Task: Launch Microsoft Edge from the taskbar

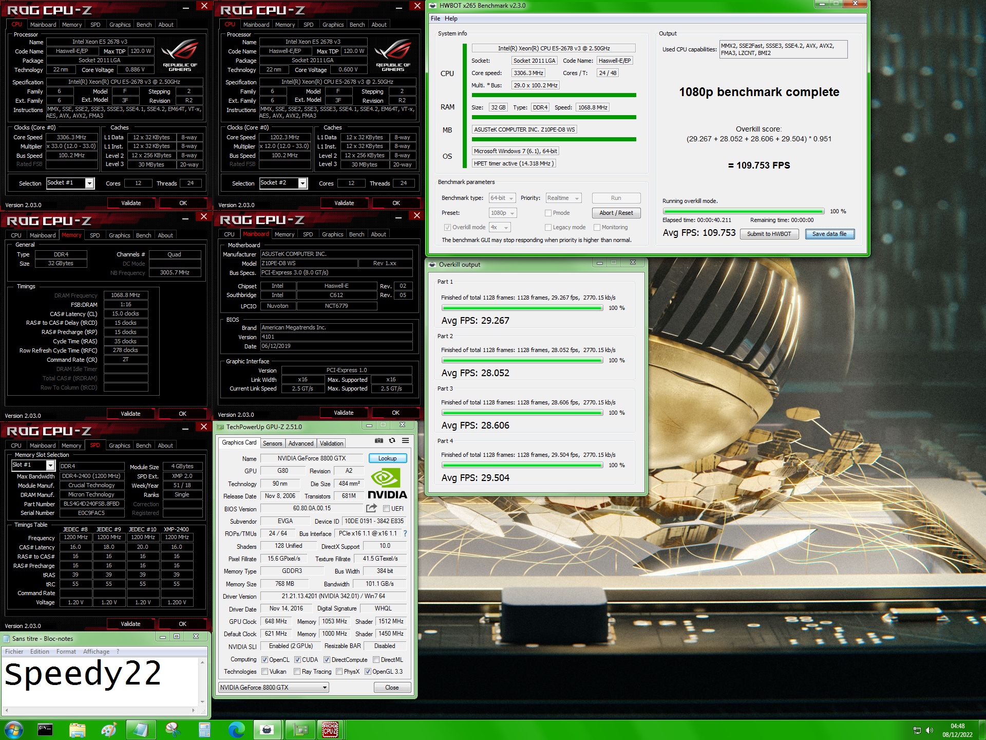Action: [236, 730]
